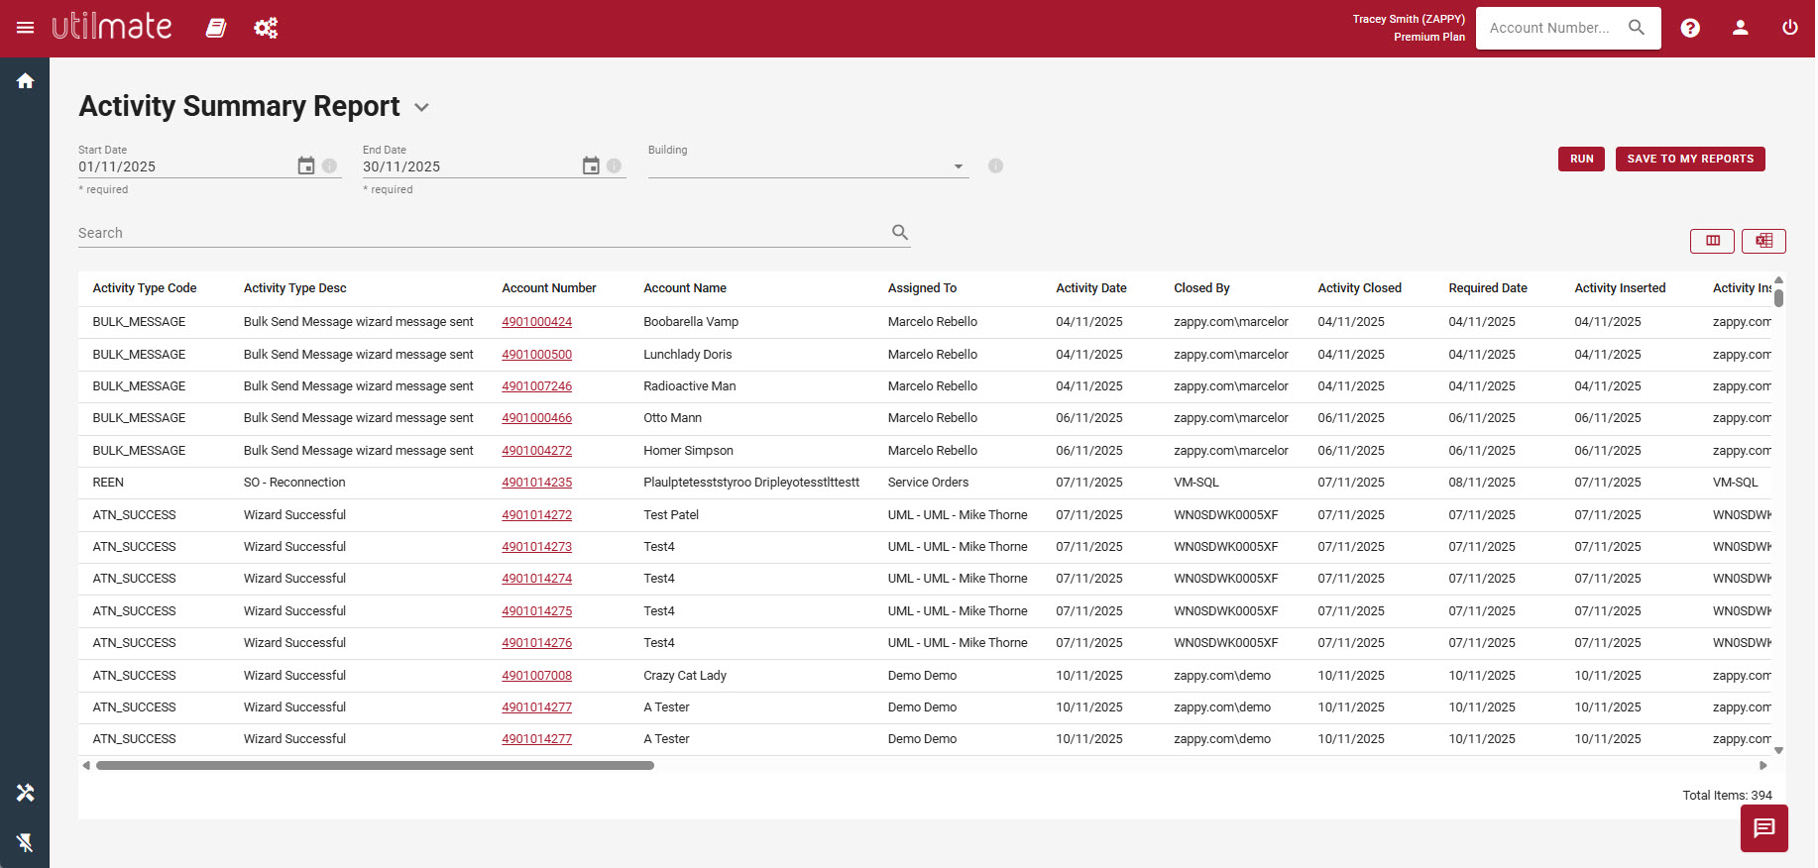Click the Start Date input field
The image size is (1818, 868).
[186, 166]
